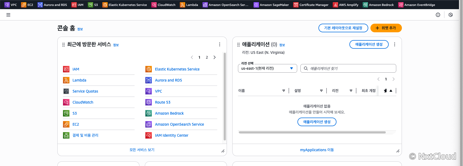Go to previous page of applications table
This screenshot has height=166, width=463.
[x=378, y=79]
